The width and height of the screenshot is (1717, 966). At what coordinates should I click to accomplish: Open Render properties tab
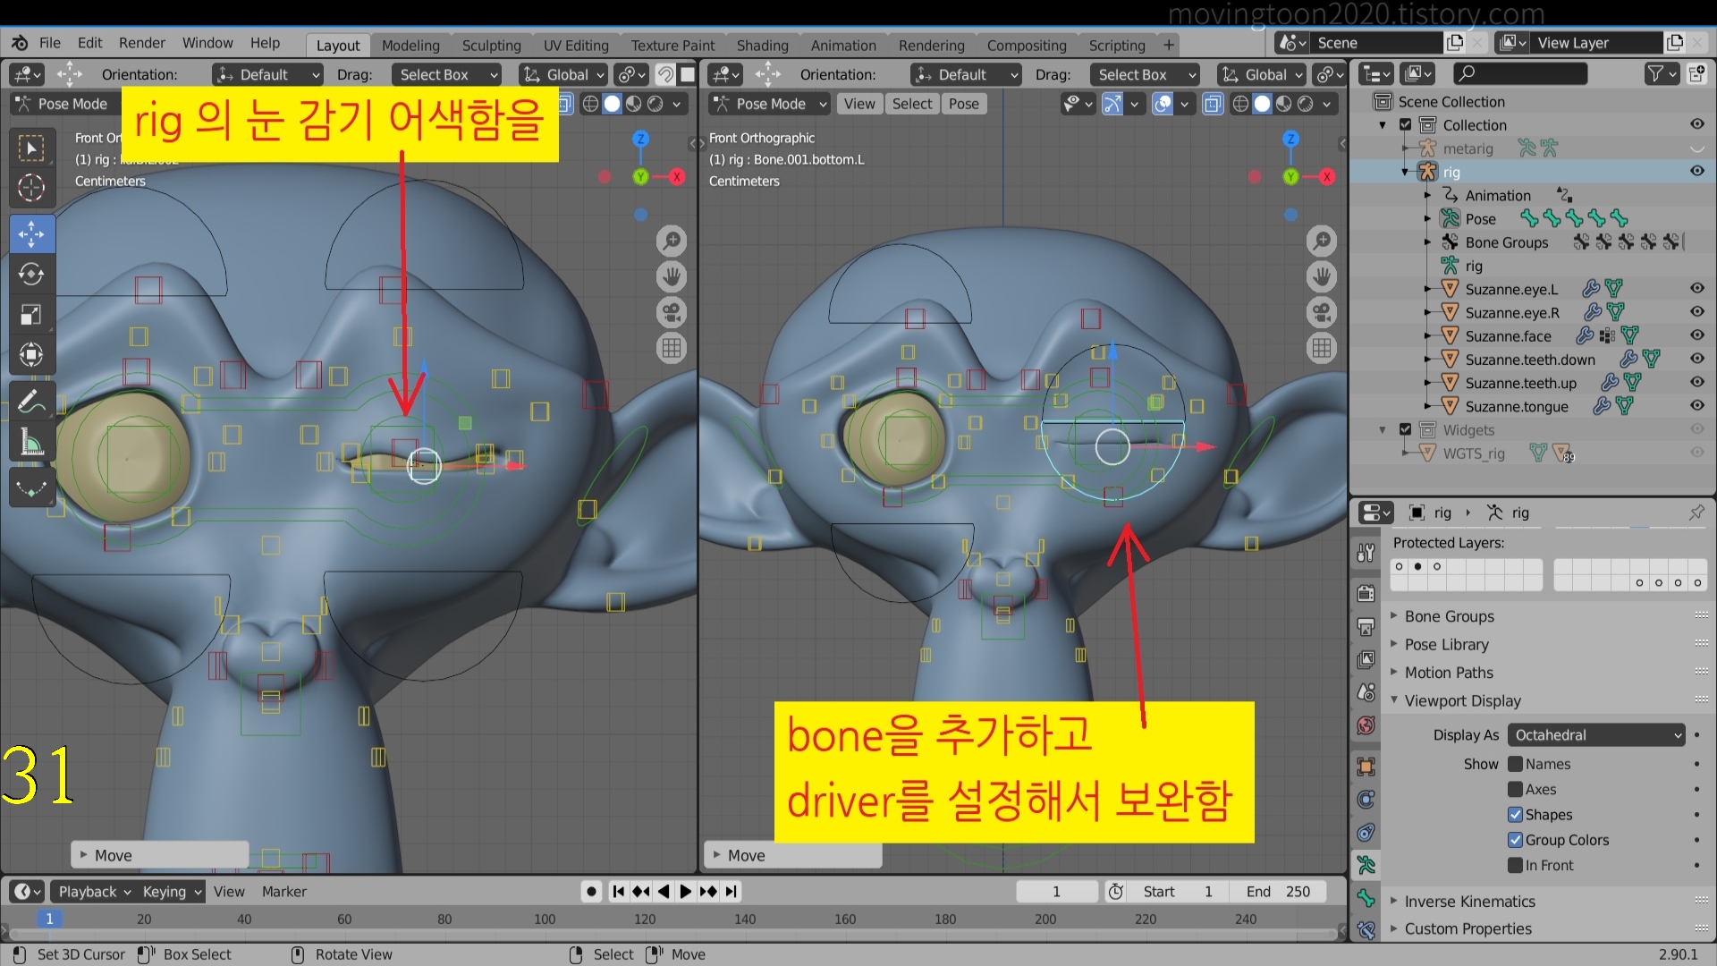(x=1366, y=593)
